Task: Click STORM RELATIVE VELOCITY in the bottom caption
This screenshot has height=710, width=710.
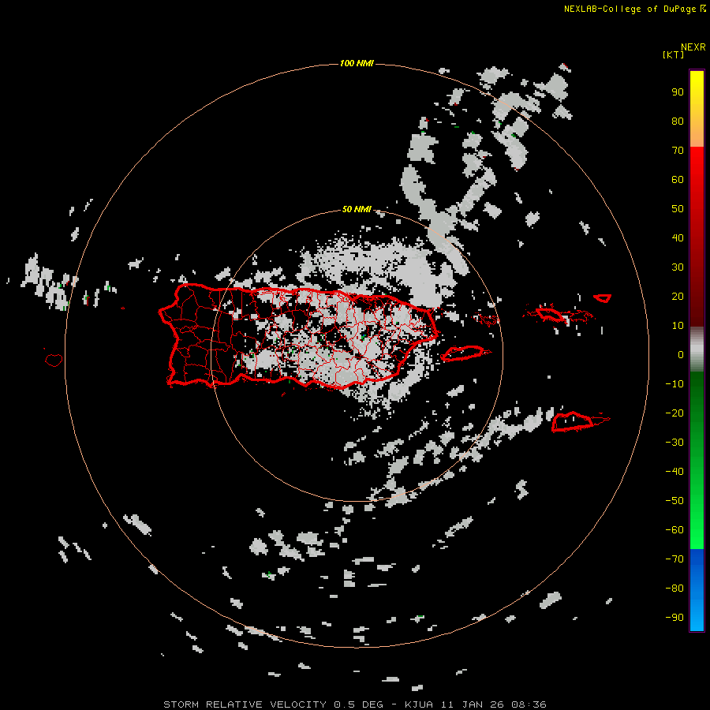Action: coord(245,704)
